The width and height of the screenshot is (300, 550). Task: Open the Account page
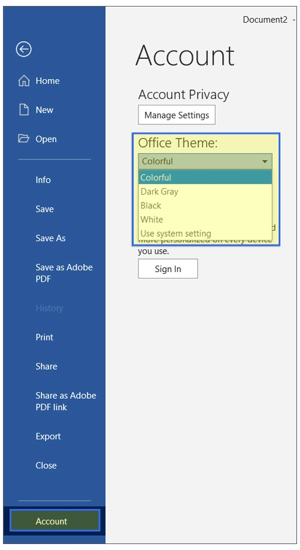tap(55, 521)
